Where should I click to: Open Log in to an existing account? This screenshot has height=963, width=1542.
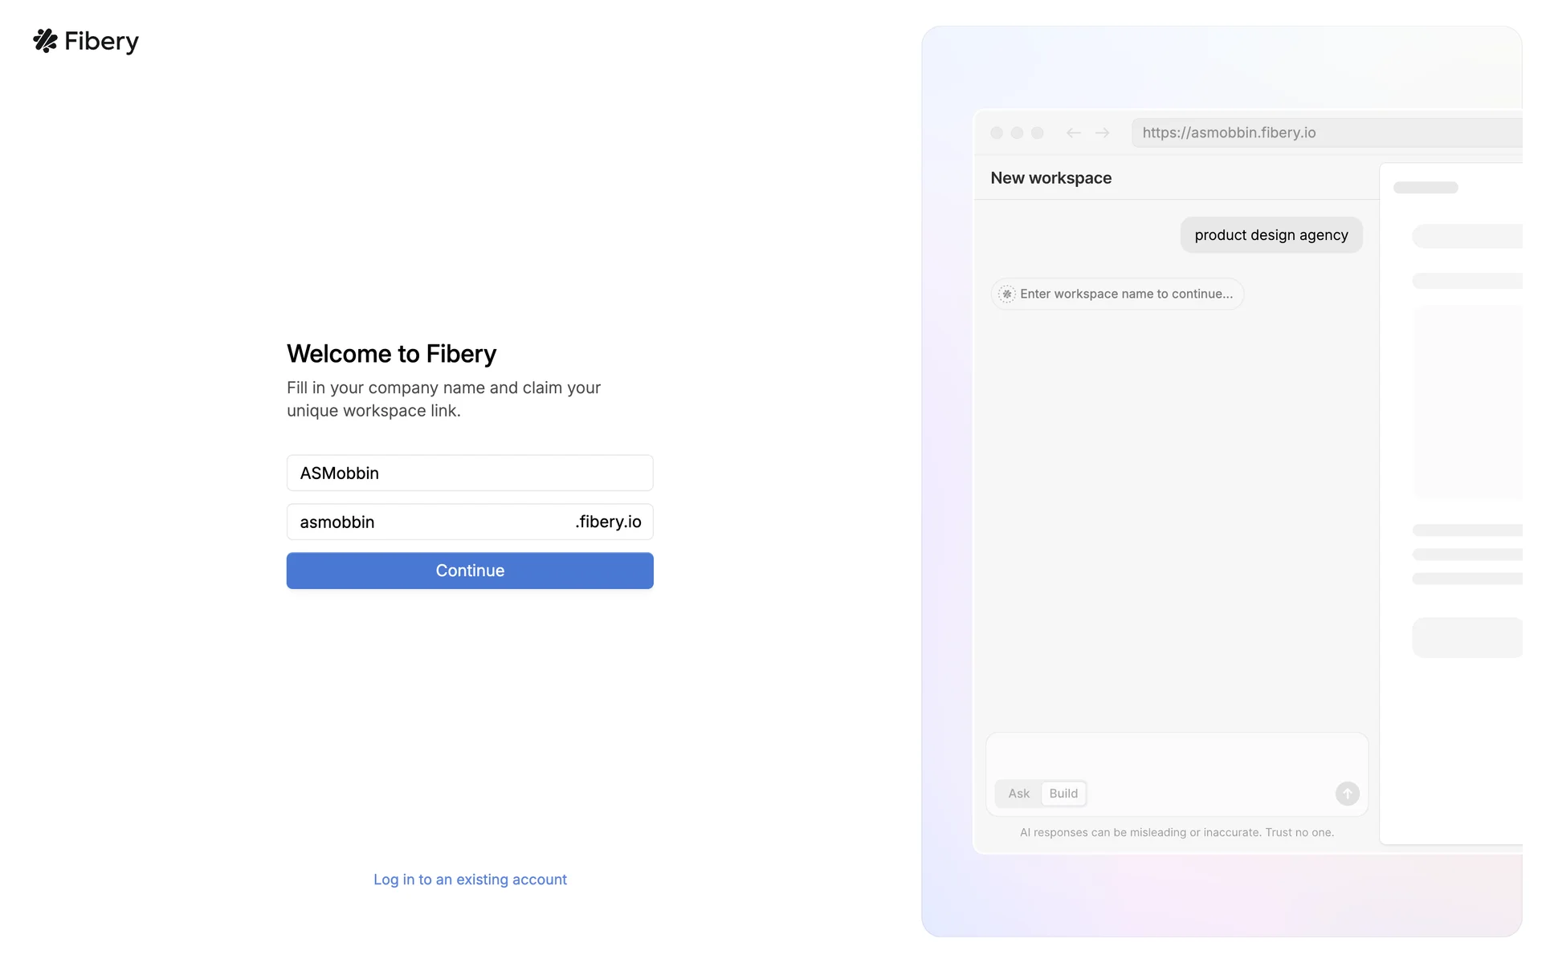pyautogui.click(x=470, y=880)
